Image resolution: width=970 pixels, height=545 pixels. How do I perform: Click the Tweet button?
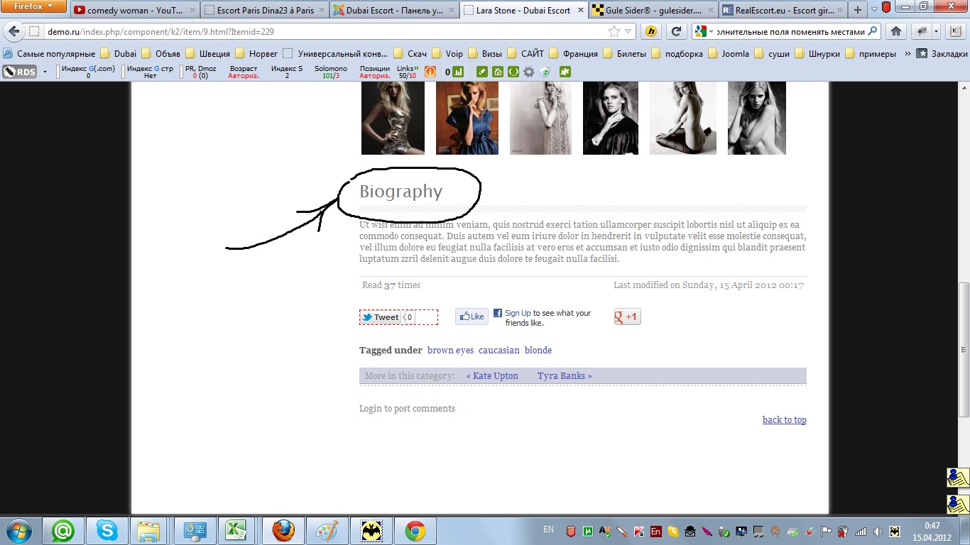coord(381,317)
